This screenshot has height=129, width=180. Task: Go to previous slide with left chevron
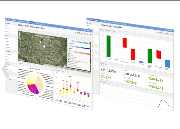(6, 69)
